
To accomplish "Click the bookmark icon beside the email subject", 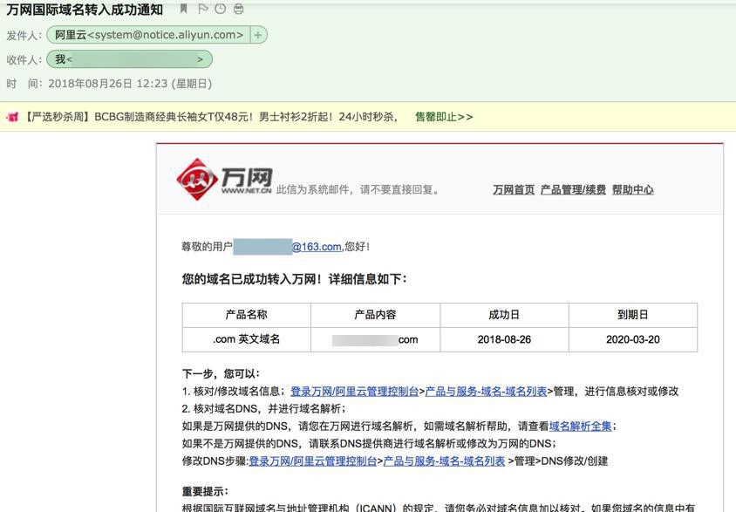I will (x=183, y=9).
